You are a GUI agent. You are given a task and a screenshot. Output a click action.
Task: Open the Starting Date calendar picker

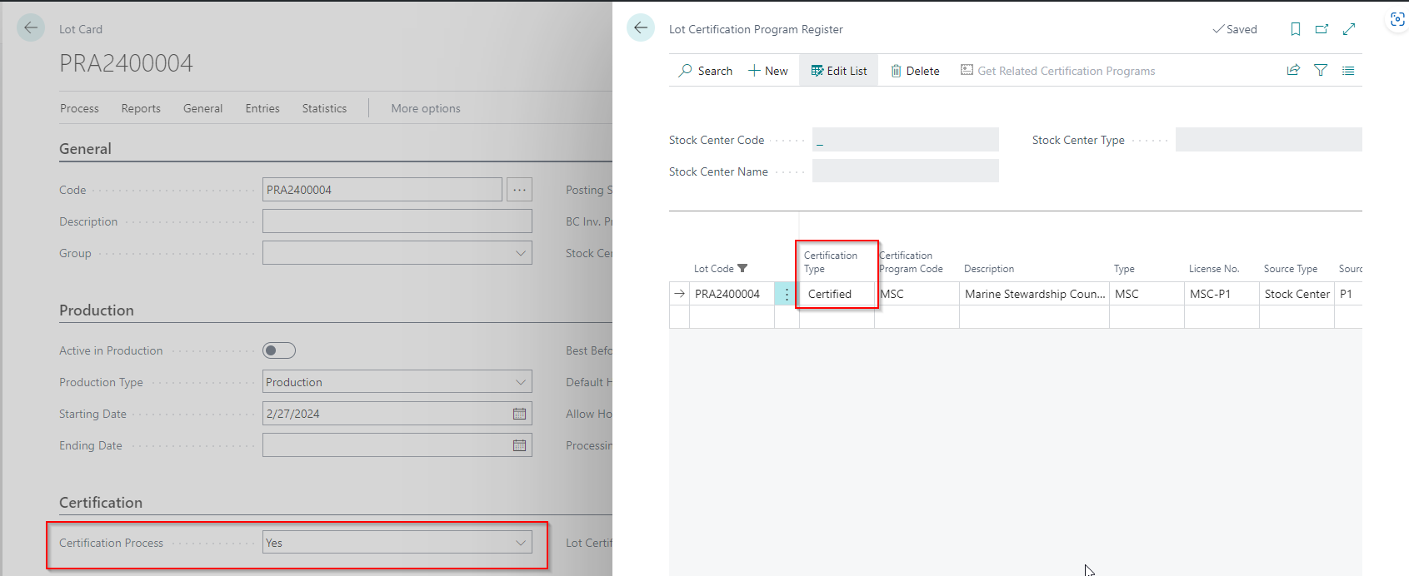519,414
